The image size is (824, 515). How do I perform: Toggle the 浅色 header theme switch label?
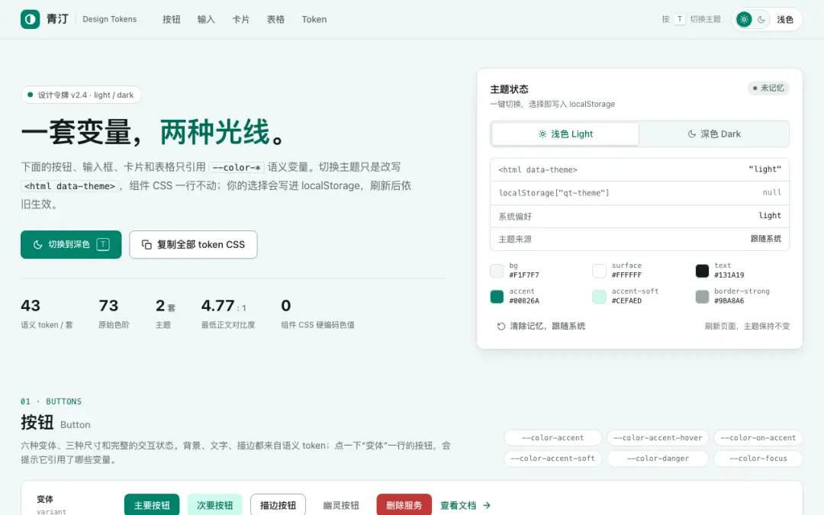point(785,19)
